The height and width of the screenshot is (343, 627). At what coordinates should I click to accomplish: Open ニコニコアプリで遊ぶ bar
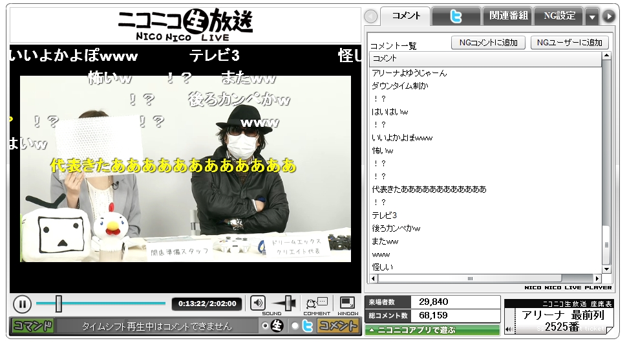click(x=432, y=330)
